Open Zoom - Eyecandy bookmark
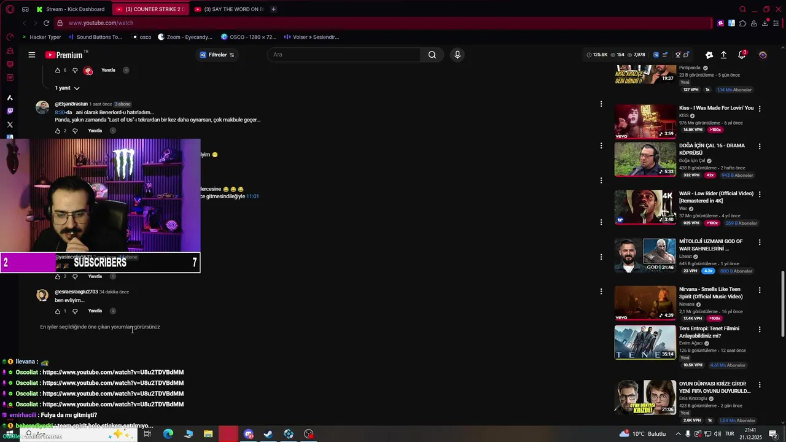Viewport: 786px width, 442px height. coord(185,37)
